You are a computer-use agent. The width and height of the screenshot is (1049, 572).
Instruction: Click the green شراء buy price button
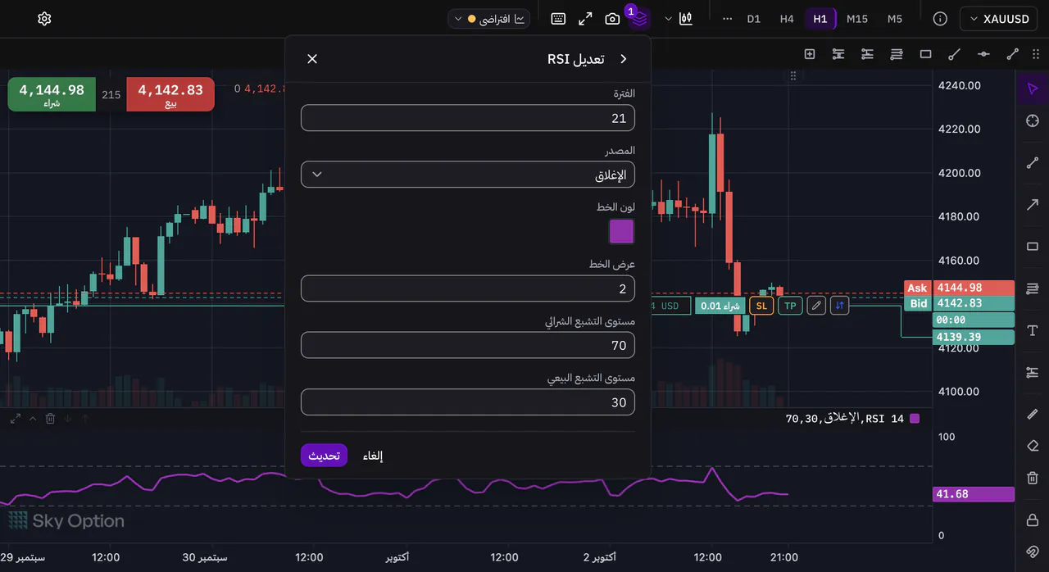[52, 94]
